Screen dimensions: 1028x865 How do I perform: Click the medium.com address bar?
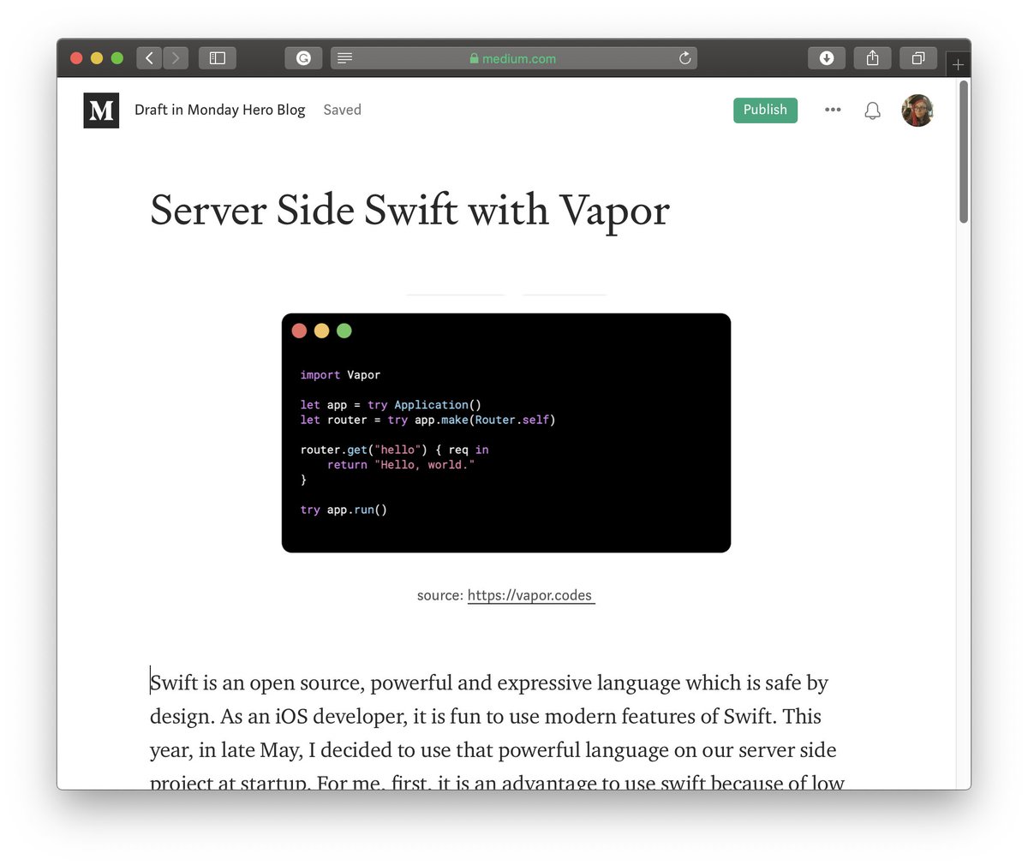514,58
